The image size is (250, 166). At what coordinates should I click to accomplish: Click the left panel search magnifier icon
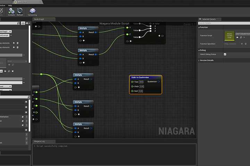point(18,24)
